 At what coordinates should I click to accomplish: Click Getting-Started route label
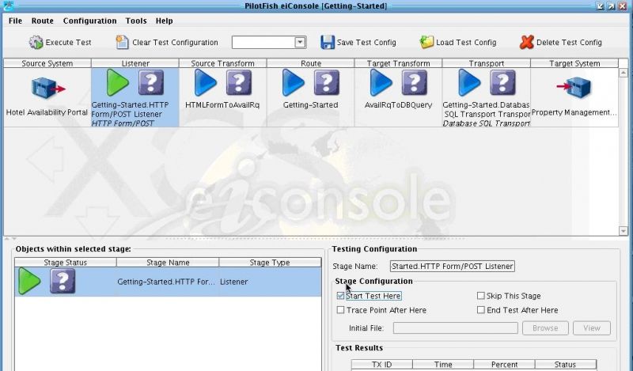(310, 105)
